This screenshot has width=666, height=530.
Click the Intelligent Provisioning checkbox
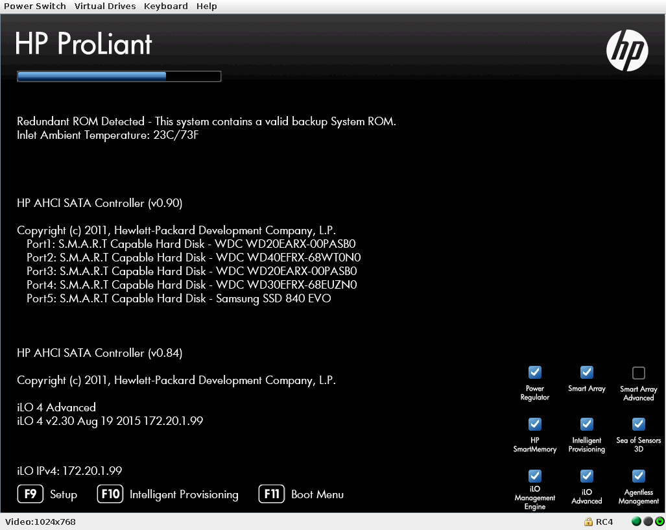click(587, 424)
